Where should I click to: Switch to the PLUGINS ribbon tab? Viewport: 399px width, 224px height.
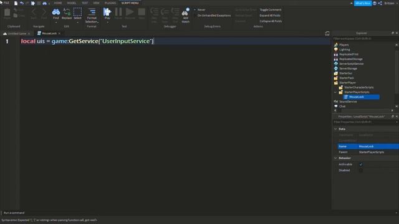(x=110, y=3)
